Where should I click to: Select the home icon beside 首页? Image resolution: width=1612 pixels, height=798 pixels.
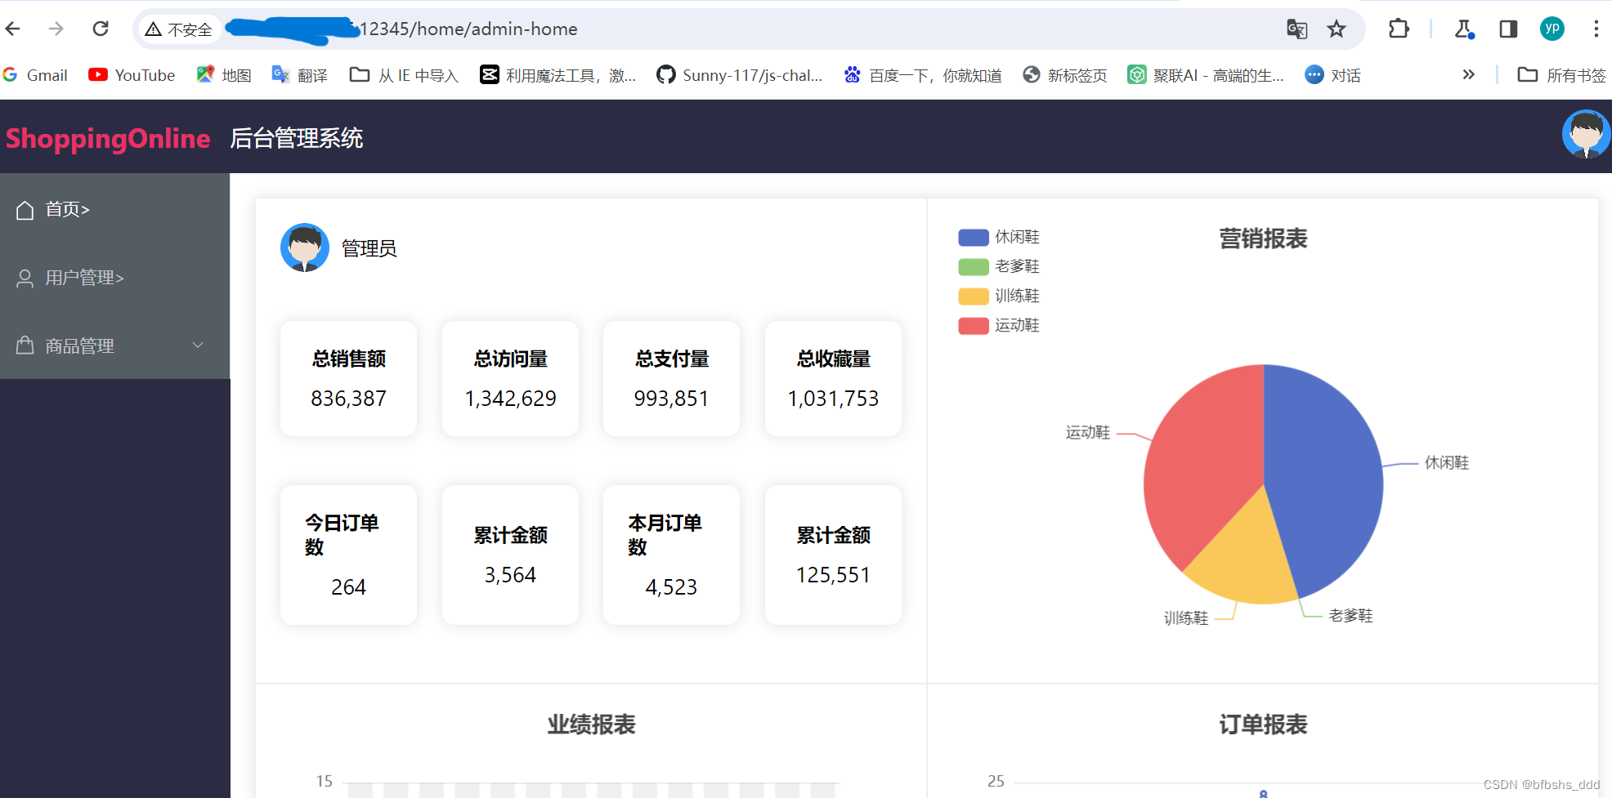coord(25,210)
